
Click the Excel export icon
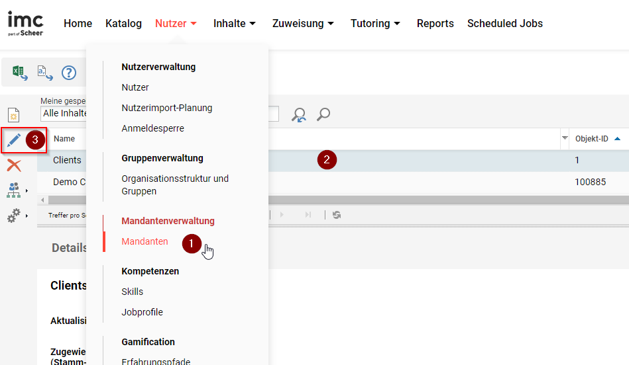pyautogui.click(x=20, y=73)
